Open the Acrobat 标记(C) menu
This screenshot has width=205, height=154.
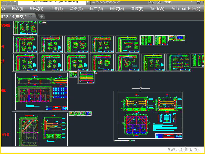coord(186,9)
